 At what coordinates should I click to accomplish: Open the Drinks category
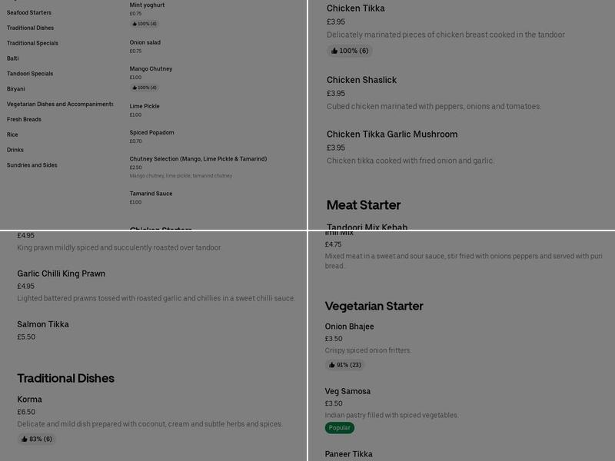(14, 149)
